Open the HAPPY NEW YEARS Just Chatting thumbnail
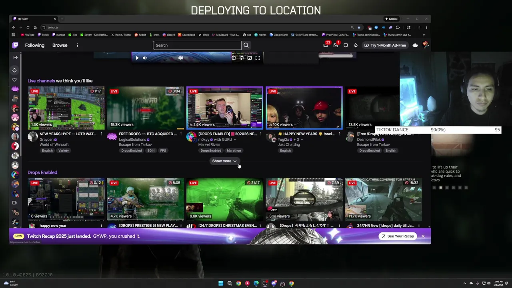The image size is (512, 288). point(304,108)
